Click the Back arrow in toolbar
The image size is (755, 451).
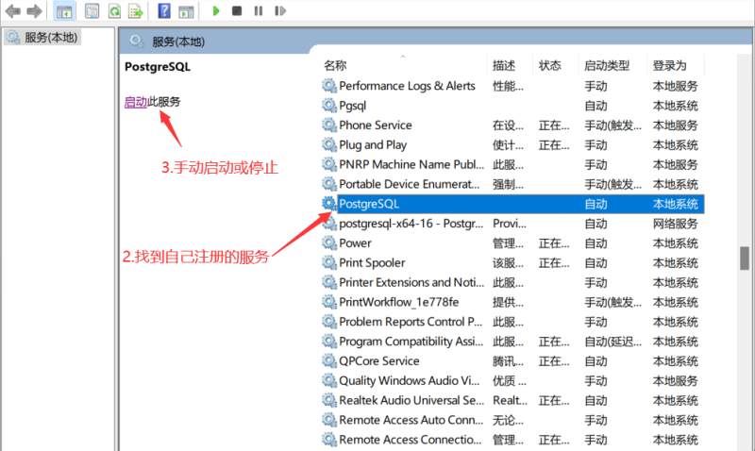12,10
